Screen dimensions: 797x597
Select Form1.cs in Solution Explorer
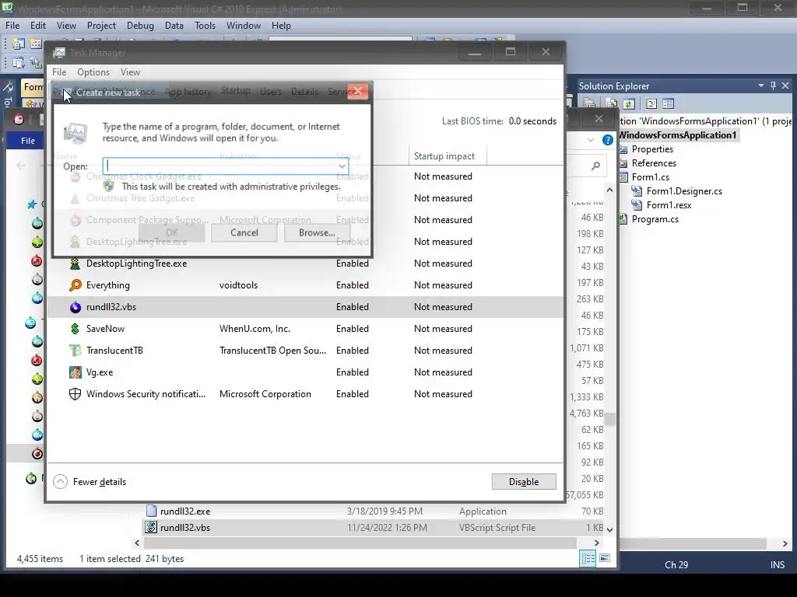[650, 177]
